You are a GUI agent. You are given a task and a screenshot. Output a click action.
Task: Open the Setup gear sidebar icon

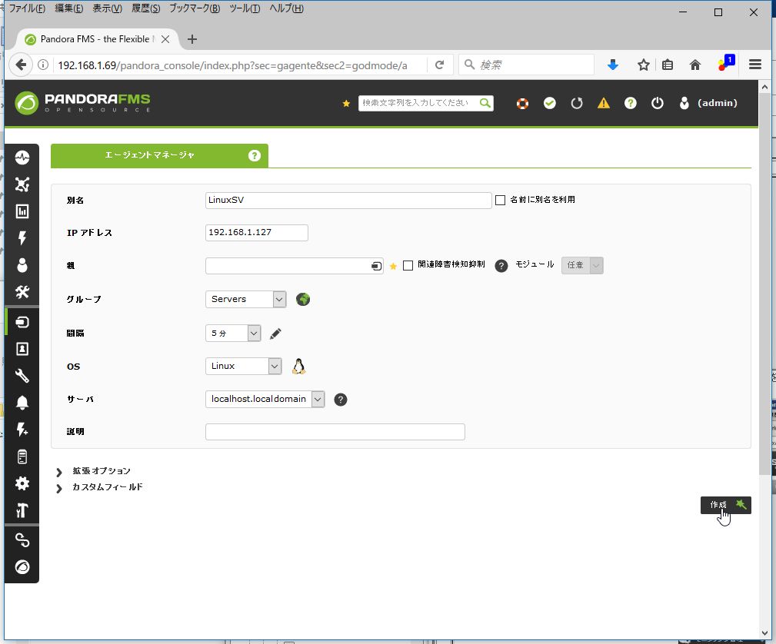pyautogui.click(x=22, y=483)
